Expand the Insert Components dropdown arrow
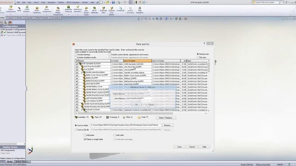Image resolution: width=296 pixels, height=166 pixels. pos(11,14)
